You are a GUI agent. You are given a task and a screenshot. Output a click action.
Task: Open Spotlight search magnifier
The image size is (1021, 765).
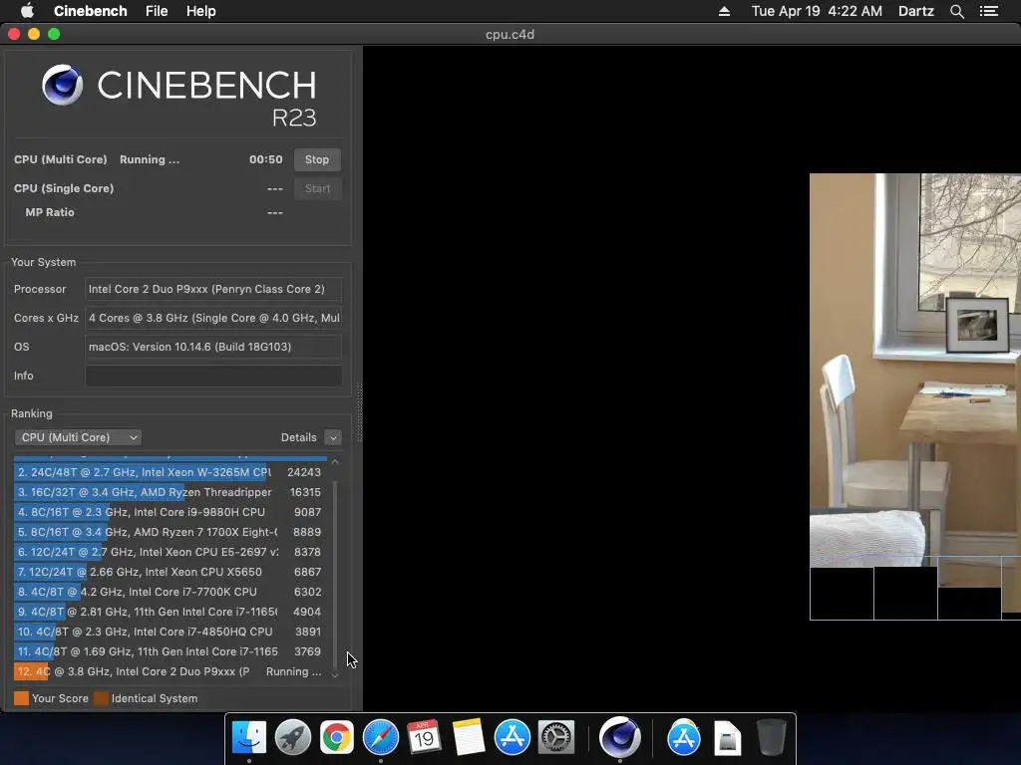(x=956, y=11)
